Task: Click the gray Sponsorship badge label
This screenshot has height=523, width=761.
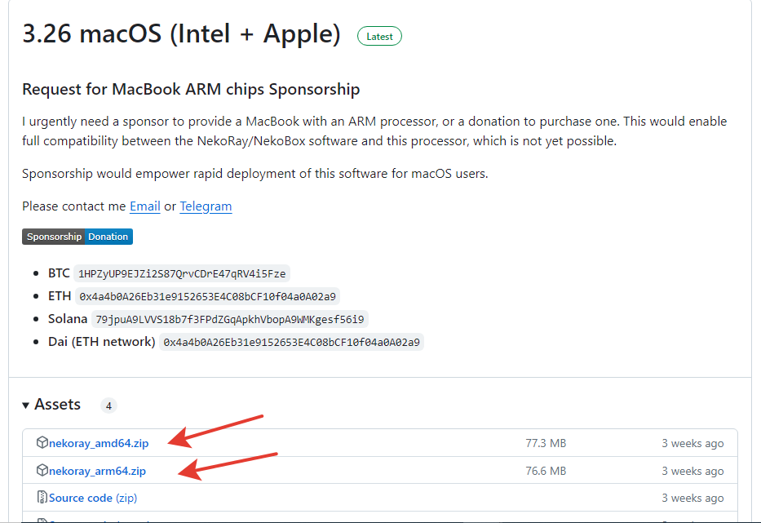Action: [54, 237]
